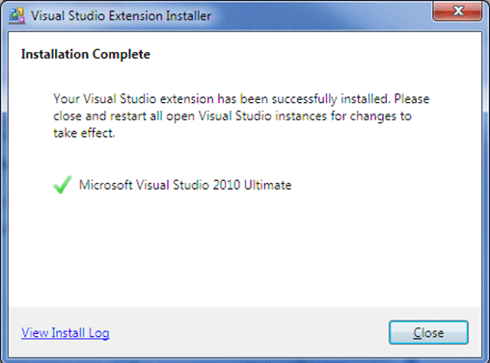
Task: Click the Extension Installer icon in title bar
Action: tap(17, 15)
